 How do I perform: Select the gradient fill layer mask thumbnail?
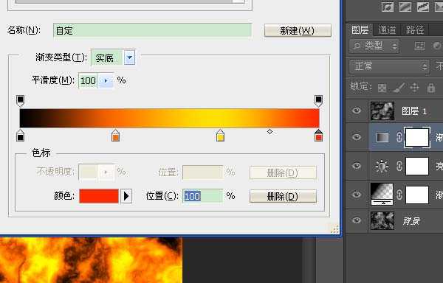click(417, 195)
